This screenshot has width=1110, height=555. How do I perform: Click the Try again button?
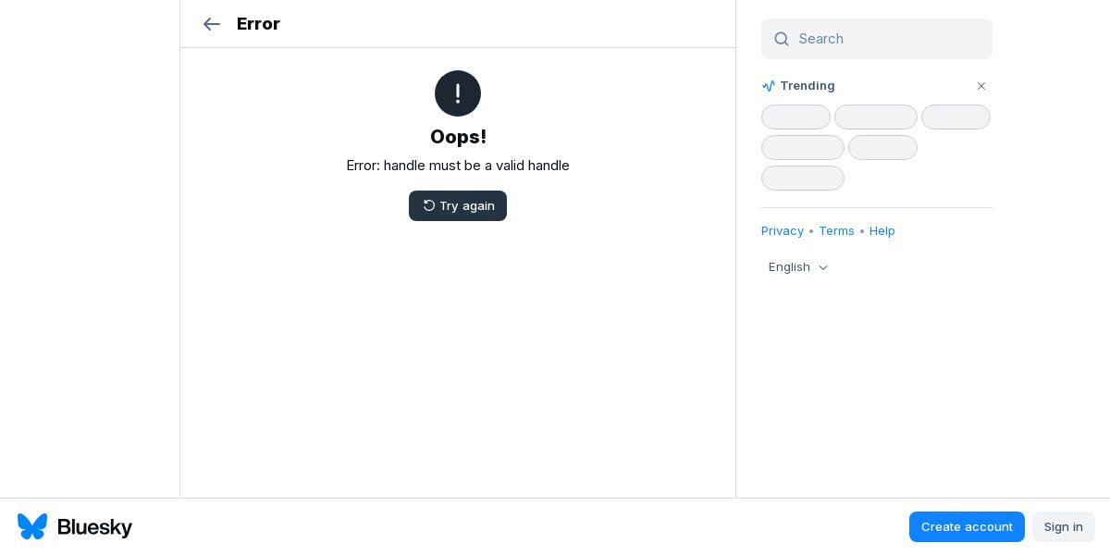(458, 205)
